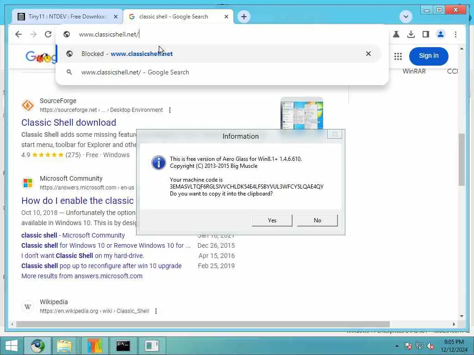Click the SourceForge site icon
This screenshot has height=355, width=474.
click(28, 105)
